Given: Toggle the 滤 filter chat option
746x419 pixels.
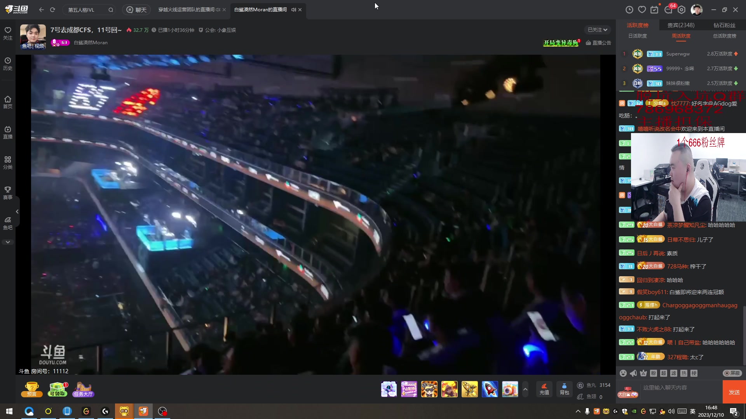Looking at the screenshot, I should 674,373.
